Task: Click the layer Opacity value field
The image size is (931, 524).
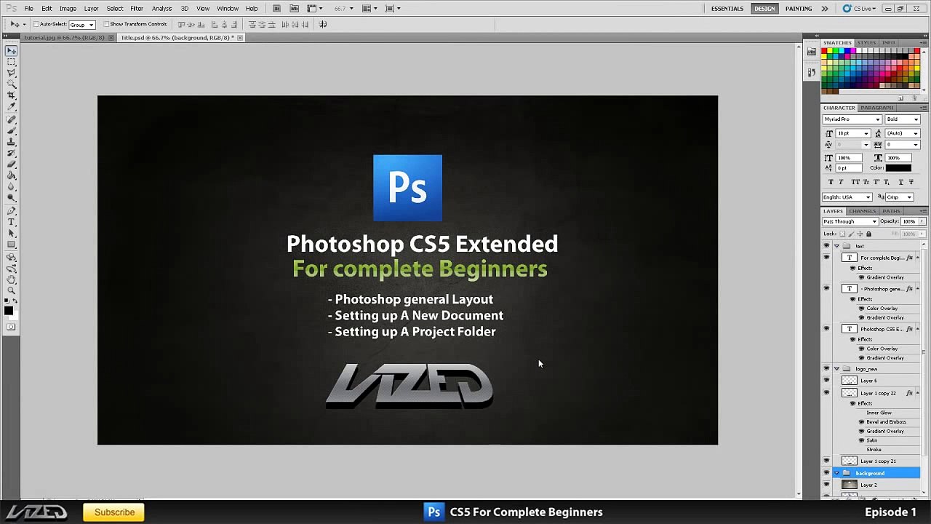Action: click(x=909, y=221)
